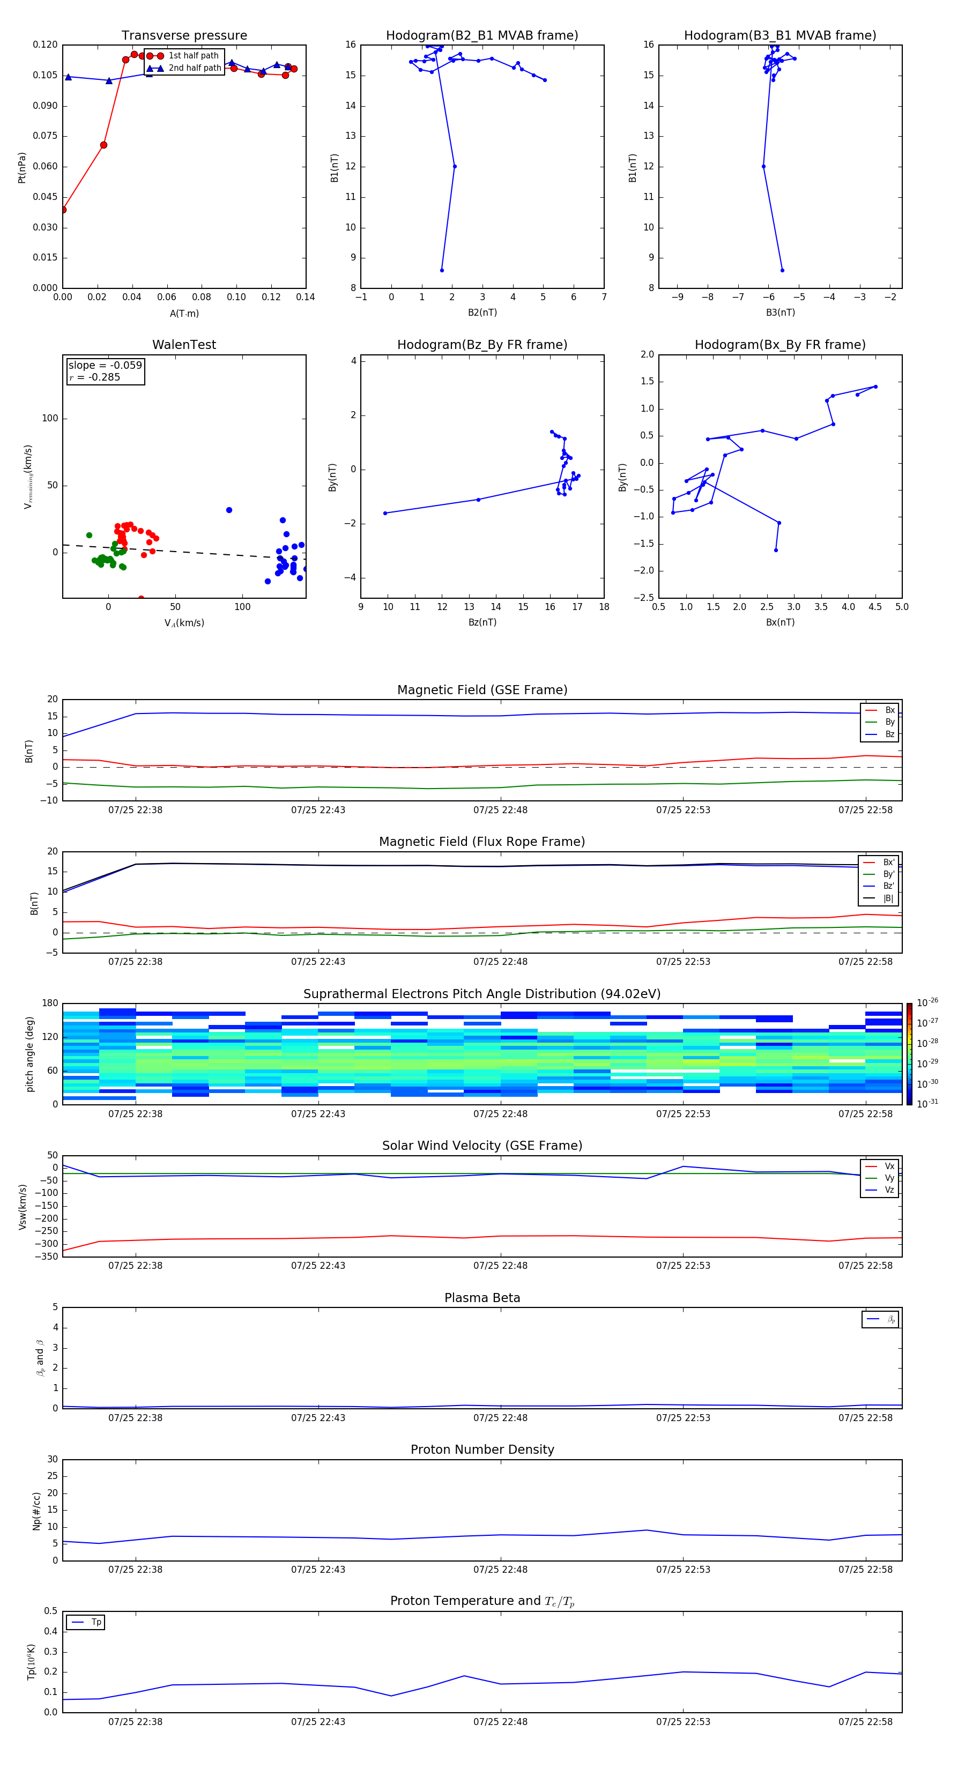This screenshot has height=1769, width=965.
Task: Select "By'" in the flux rope legend
Action: point(879,874)
